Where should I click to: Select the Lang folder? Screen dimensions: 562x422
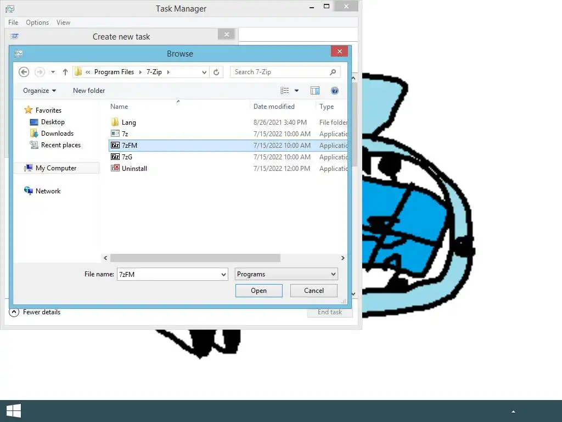228,123
